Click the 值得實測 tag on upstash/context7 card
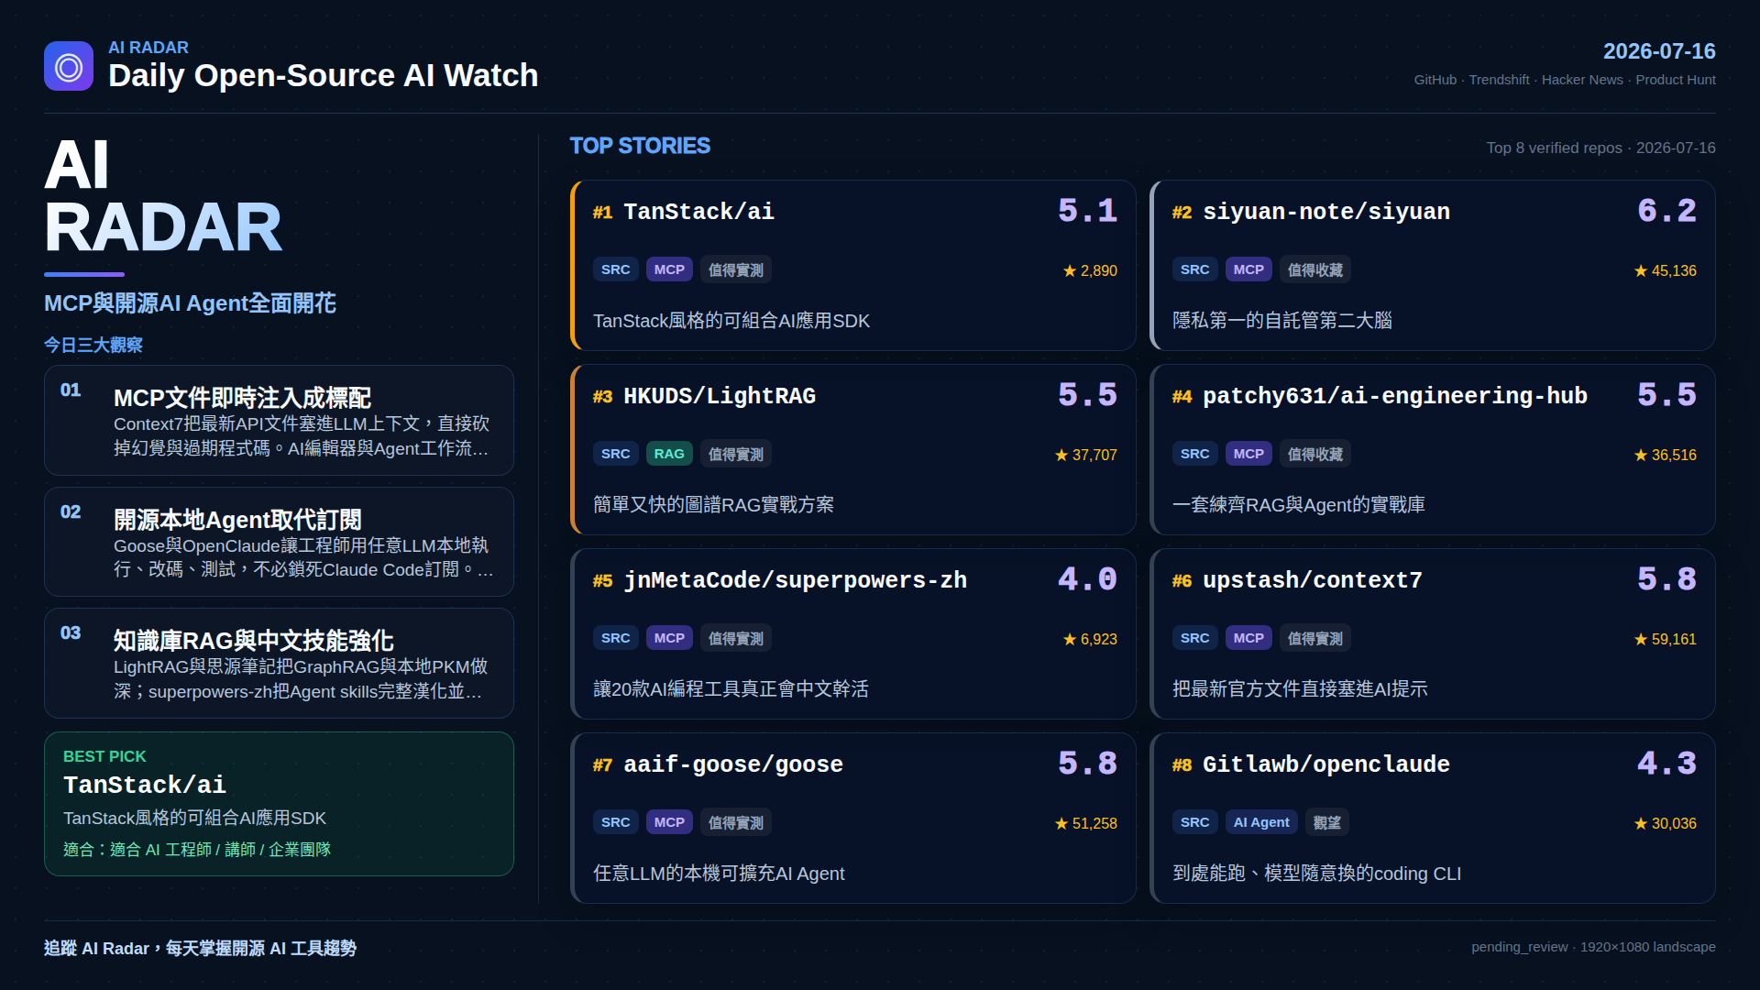Viewport: 1760px width, 990px height. point(1315,638)
